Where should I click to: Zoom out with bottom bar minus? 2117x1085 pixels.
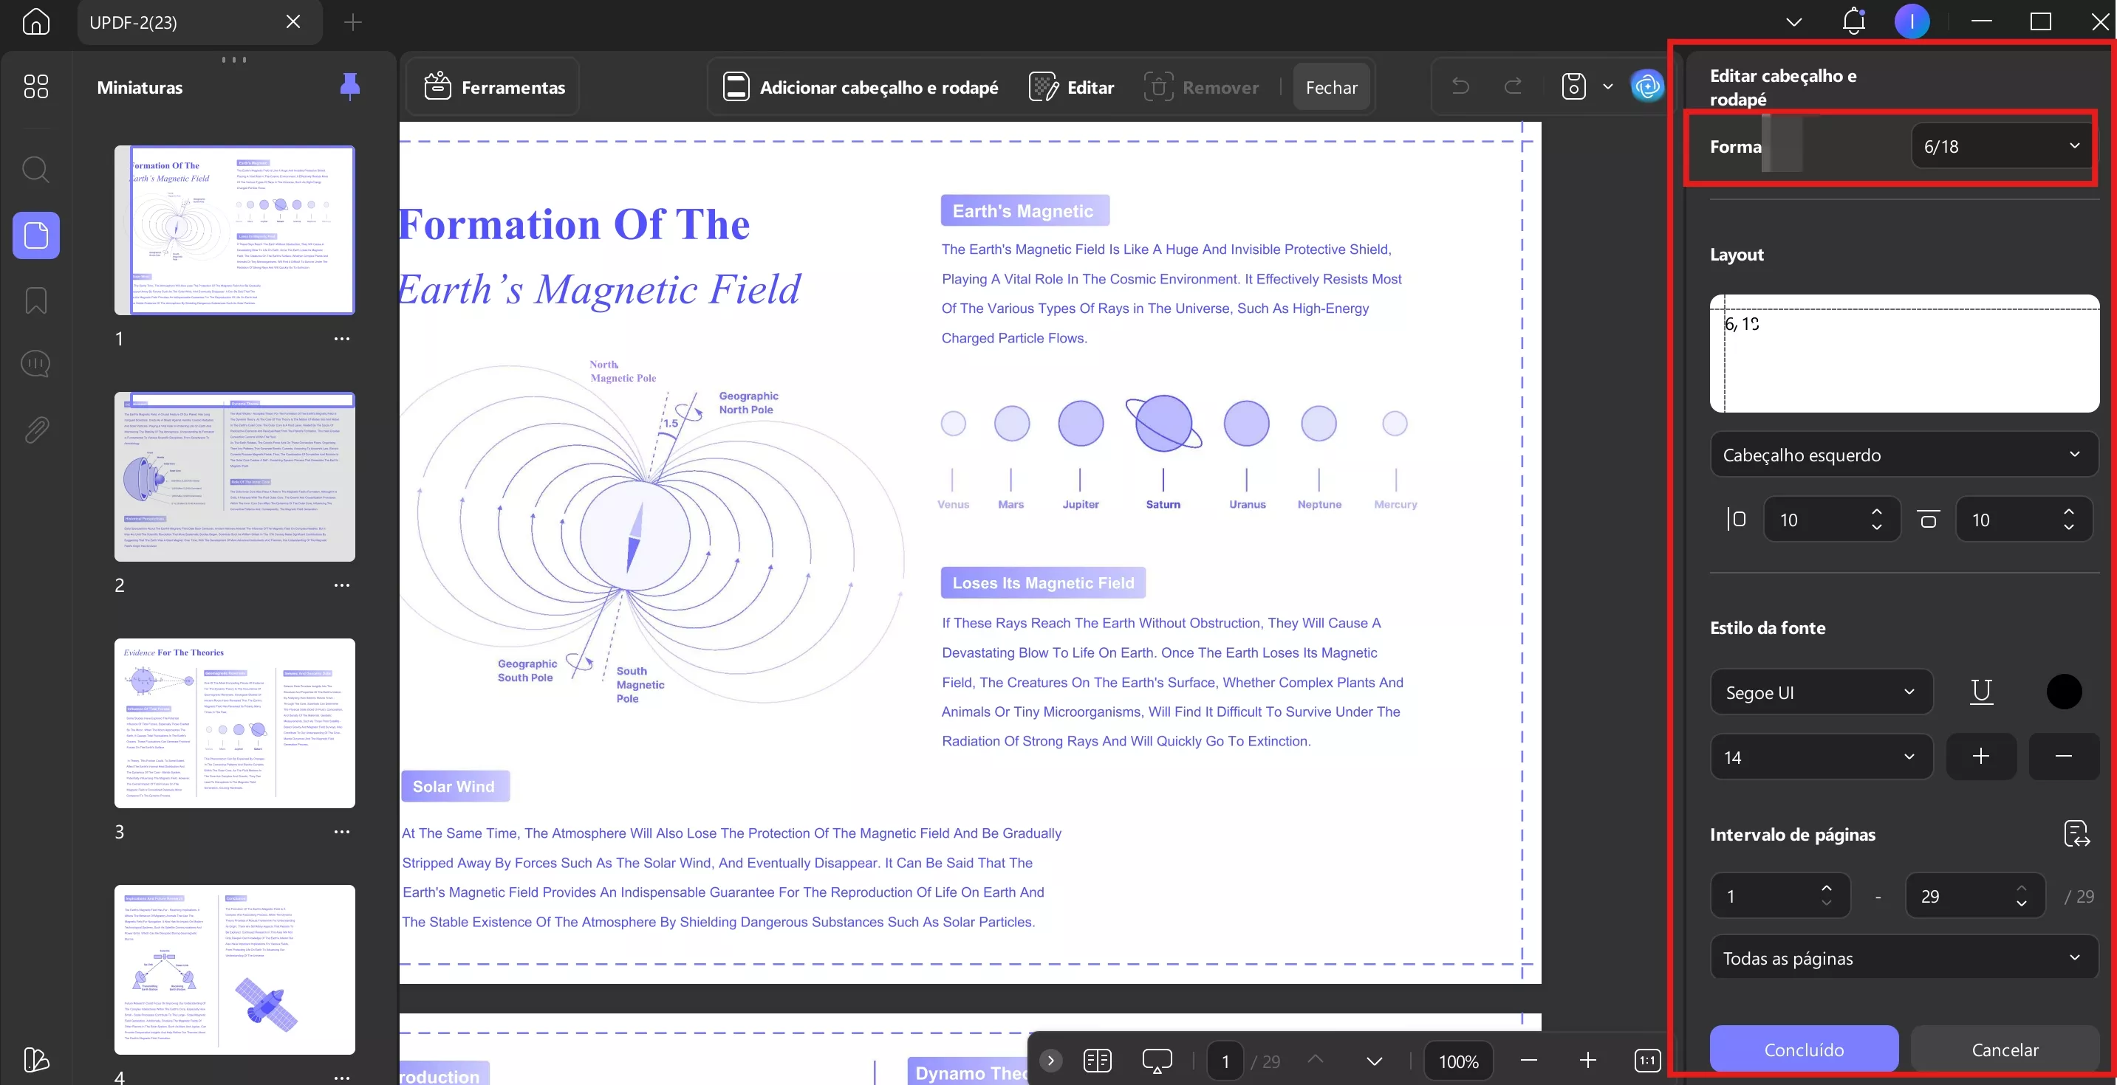tap(1528, 1061)
